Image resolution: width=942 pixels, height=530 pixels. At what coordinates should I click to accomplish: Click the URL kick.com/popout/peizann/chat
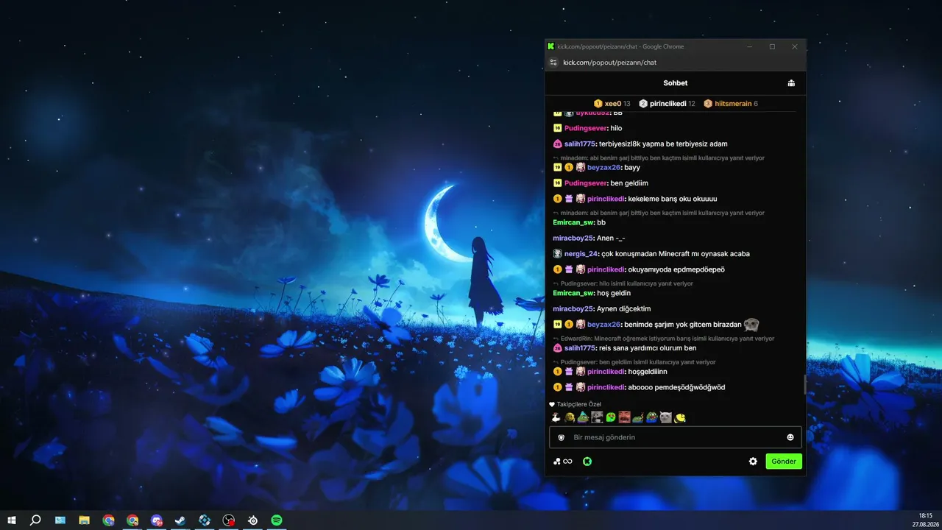click(610, 63)
